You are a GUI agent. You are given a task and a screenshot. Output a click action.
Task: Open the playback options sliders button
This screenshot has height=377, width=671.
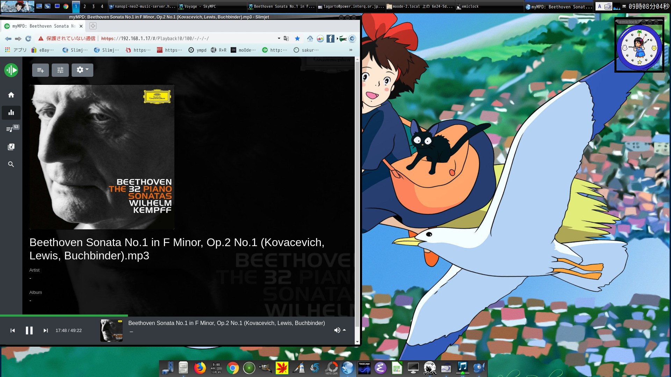pyautogui.click(x=60, y=70)
